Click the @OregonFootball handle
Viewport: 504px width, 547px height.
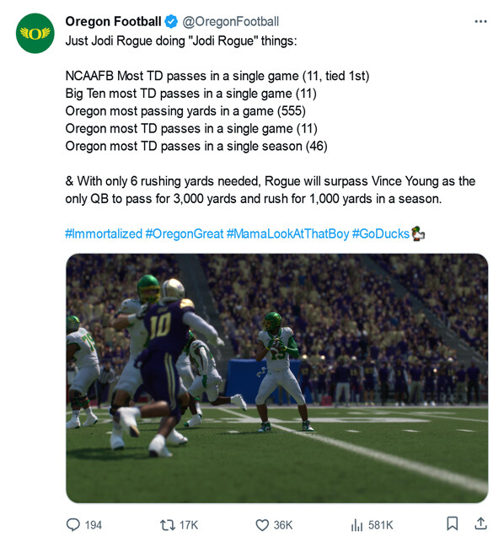tap(231, 22)
